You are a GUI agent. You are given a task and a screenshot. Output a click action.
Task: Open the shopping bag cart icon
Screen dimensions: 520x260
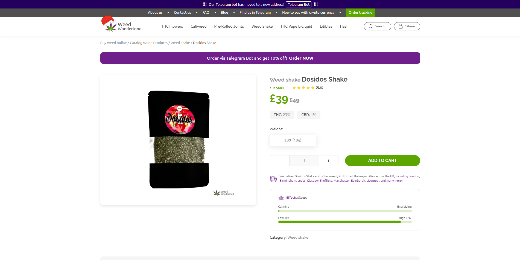pos(401,26)
